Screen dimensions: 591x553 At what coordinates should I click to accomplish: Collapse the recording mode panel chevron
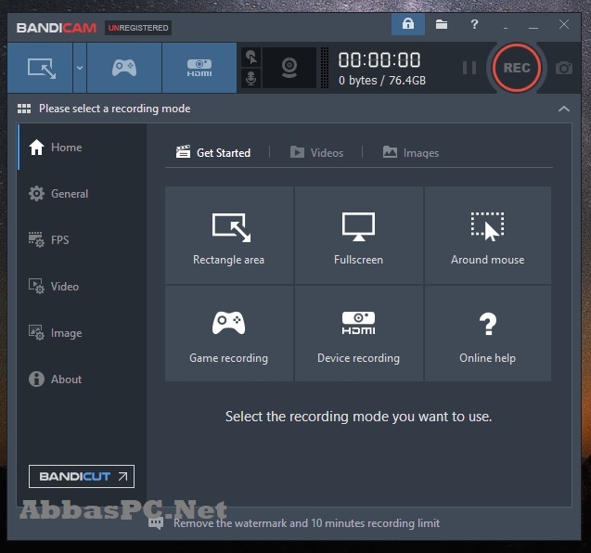(x=564, y=109)
